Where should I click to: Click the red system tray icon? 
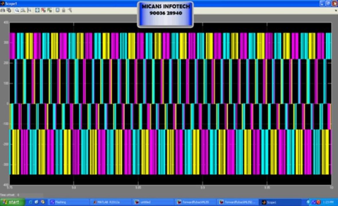click(x=319, y=202)
